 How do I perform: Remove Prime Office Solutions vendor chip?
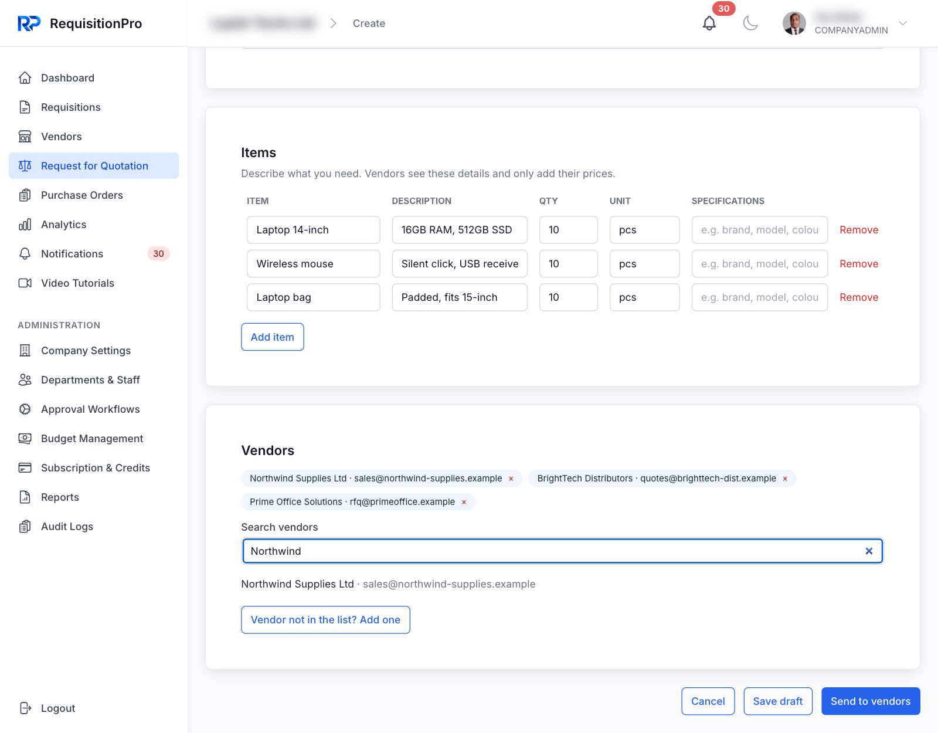(464, 503)
